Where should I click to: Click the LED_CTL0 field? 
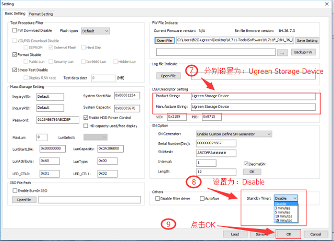tap(50, 174)
